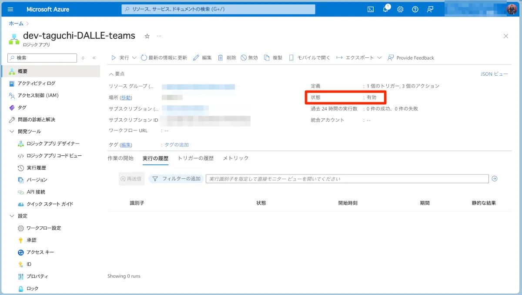The height and width of the screenshot is (295, 522).
Task: Open the Azure Cloud Shell icon
Action: pyautogui.click(x=371, y=9)
